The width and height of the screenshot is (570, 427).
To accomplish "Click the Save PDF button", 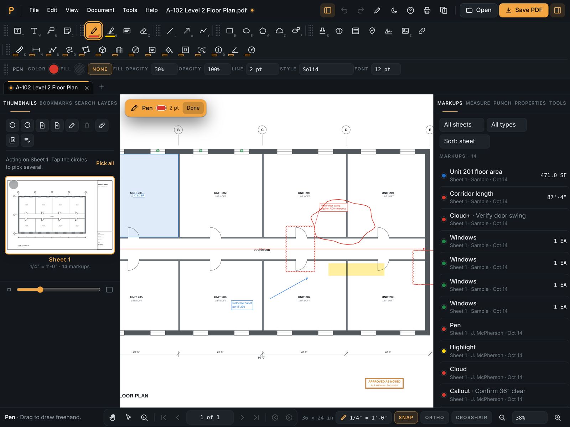I will coord(524,10).
